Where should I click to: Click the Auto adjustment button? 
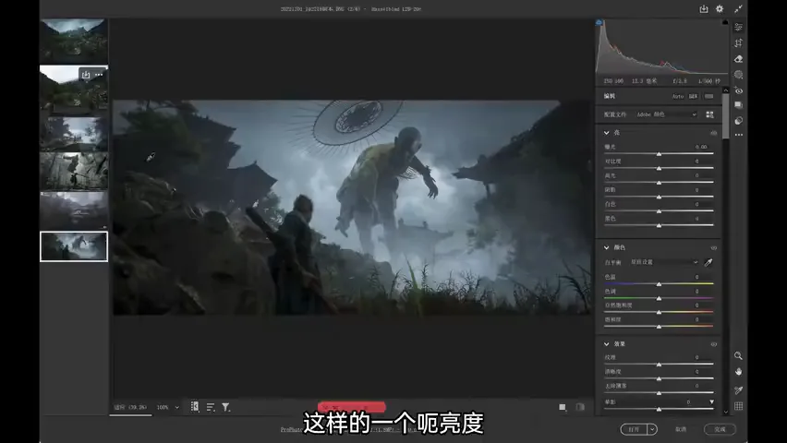(x=678, y=96)
